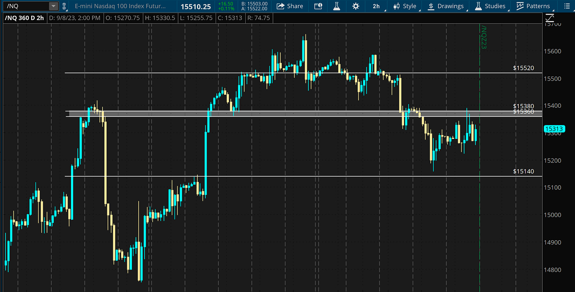Open the symbol selector dropdown arrow
This screenshot has width=575, height=292.
point(53,6)
